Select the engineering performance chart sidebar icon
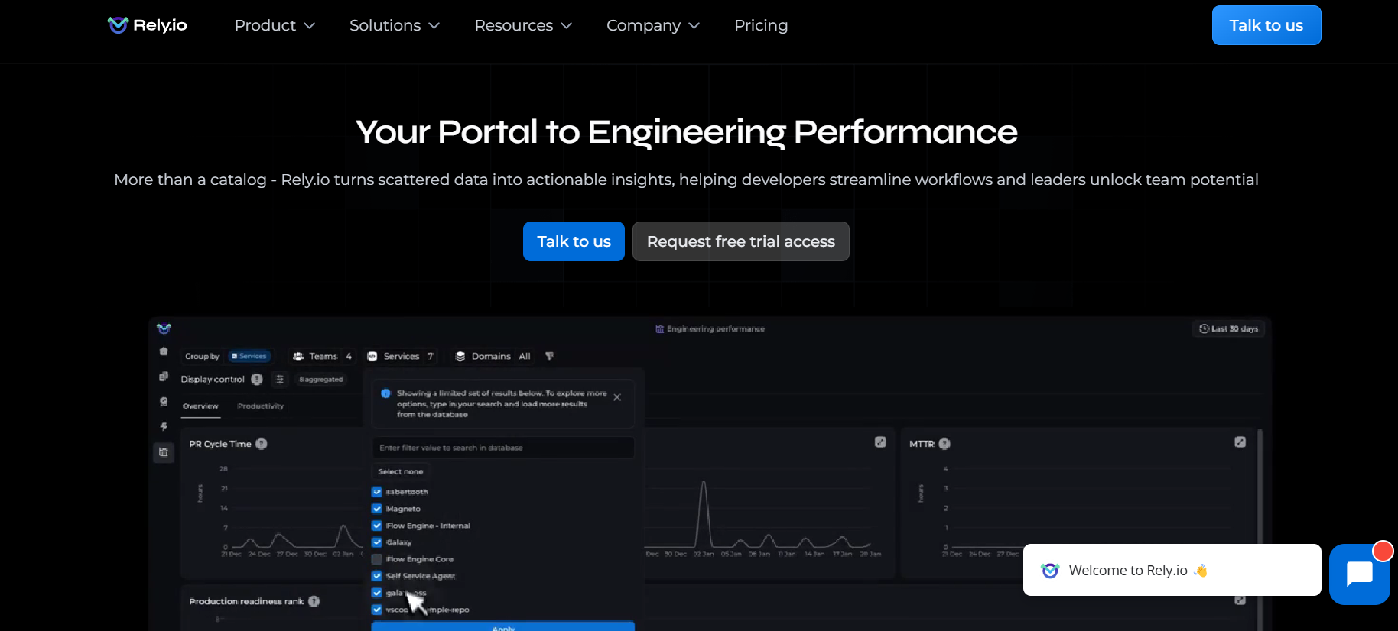The width and height of the screenshot is (1398, 631). coord(163,452)
